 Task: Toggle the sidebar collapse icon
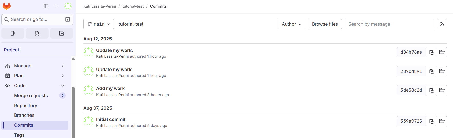point(46,6)
